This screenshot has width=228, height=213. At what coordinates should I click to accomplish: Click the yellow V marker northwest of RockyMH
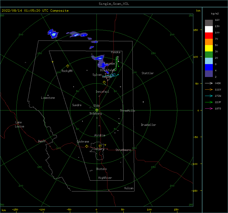[52, 62]
